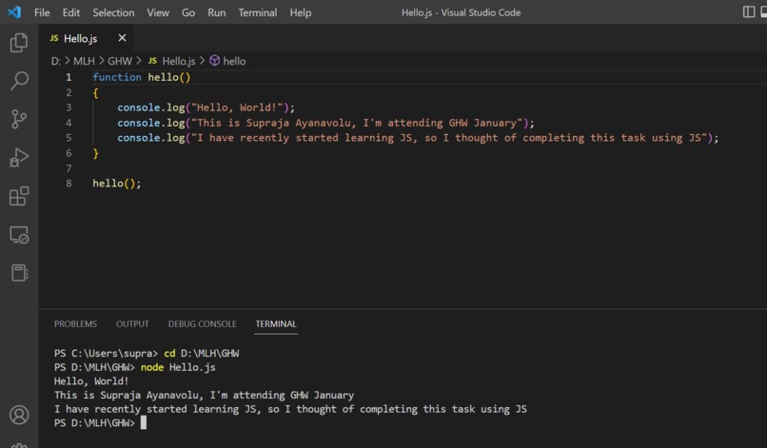Click the window title Hello.js - Visual Studio Code
This screenshot has height=448, width=767.
461,12
